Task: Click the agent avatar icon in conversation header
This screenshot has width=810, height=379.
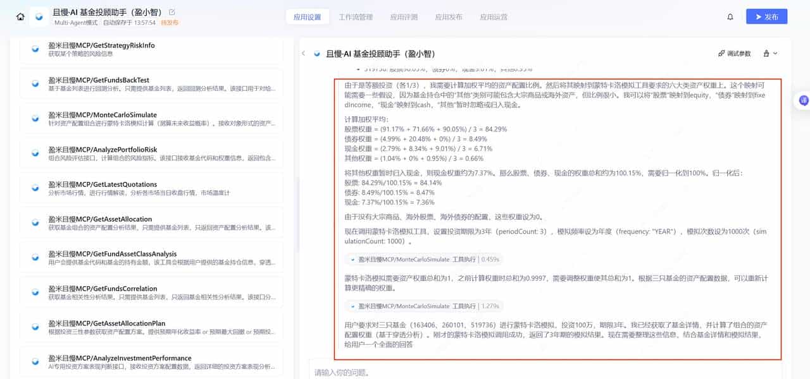Action: coord(316,54)
